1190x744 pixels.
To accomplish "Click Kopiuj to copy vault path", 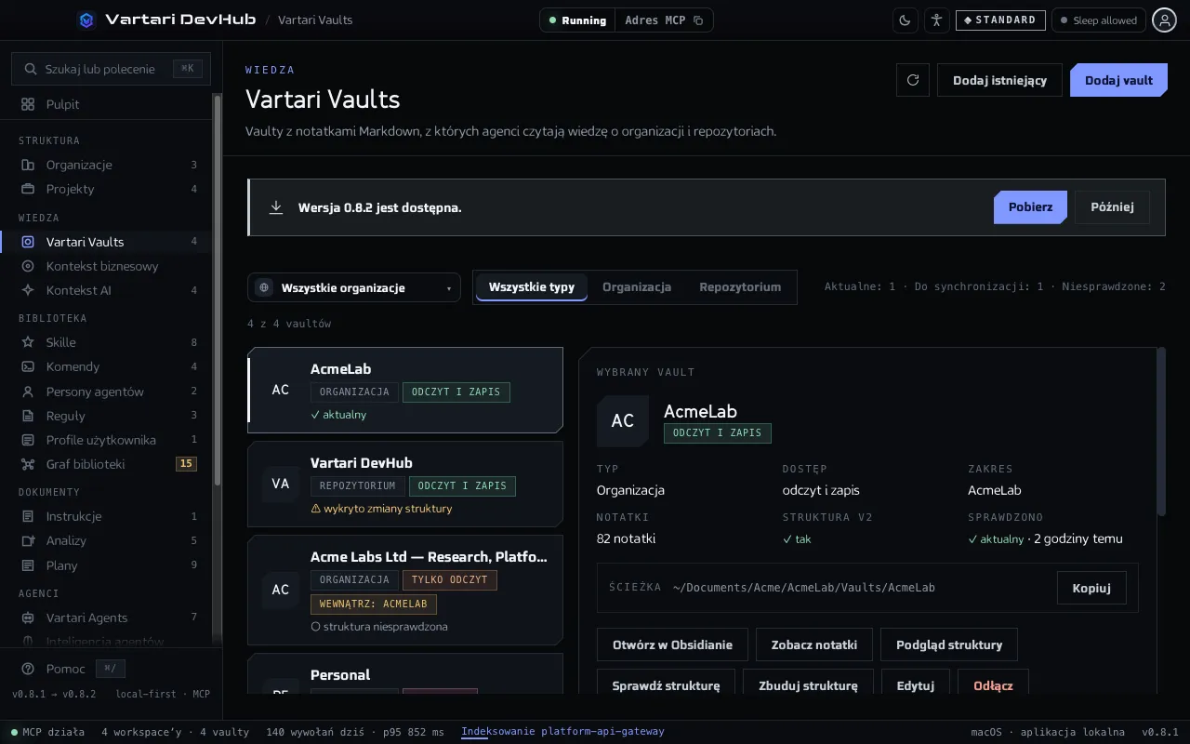I will point(1091,588).
